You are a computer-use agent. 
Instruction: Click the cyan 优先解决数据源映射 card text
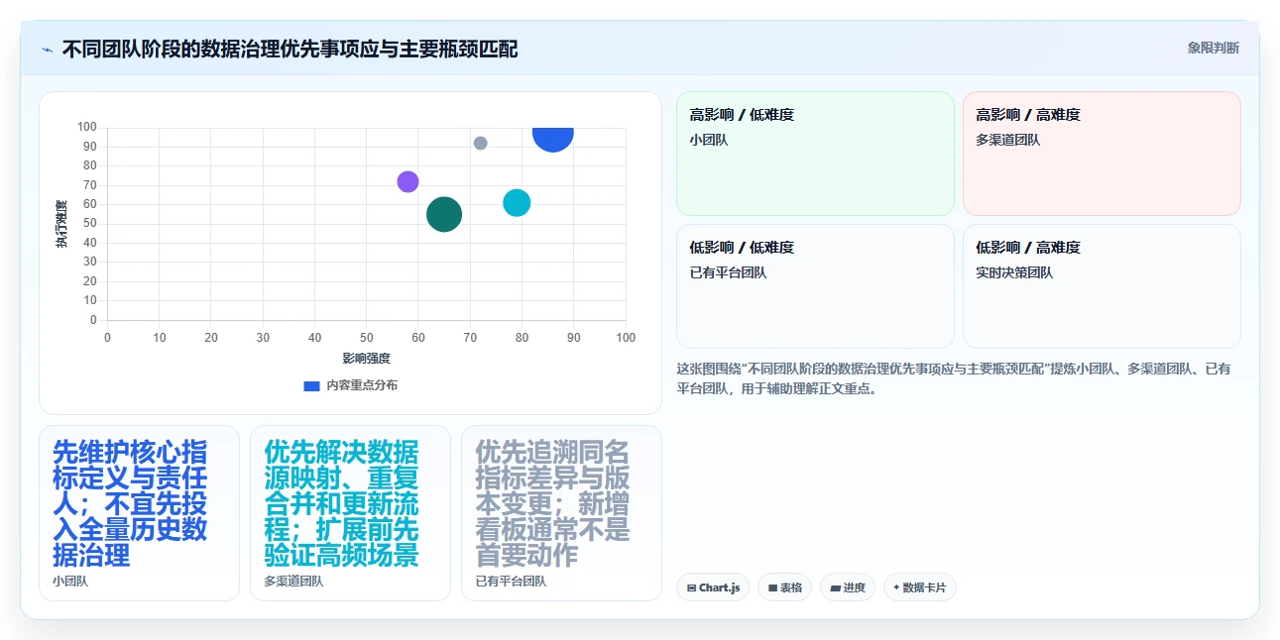click(341, 503)
